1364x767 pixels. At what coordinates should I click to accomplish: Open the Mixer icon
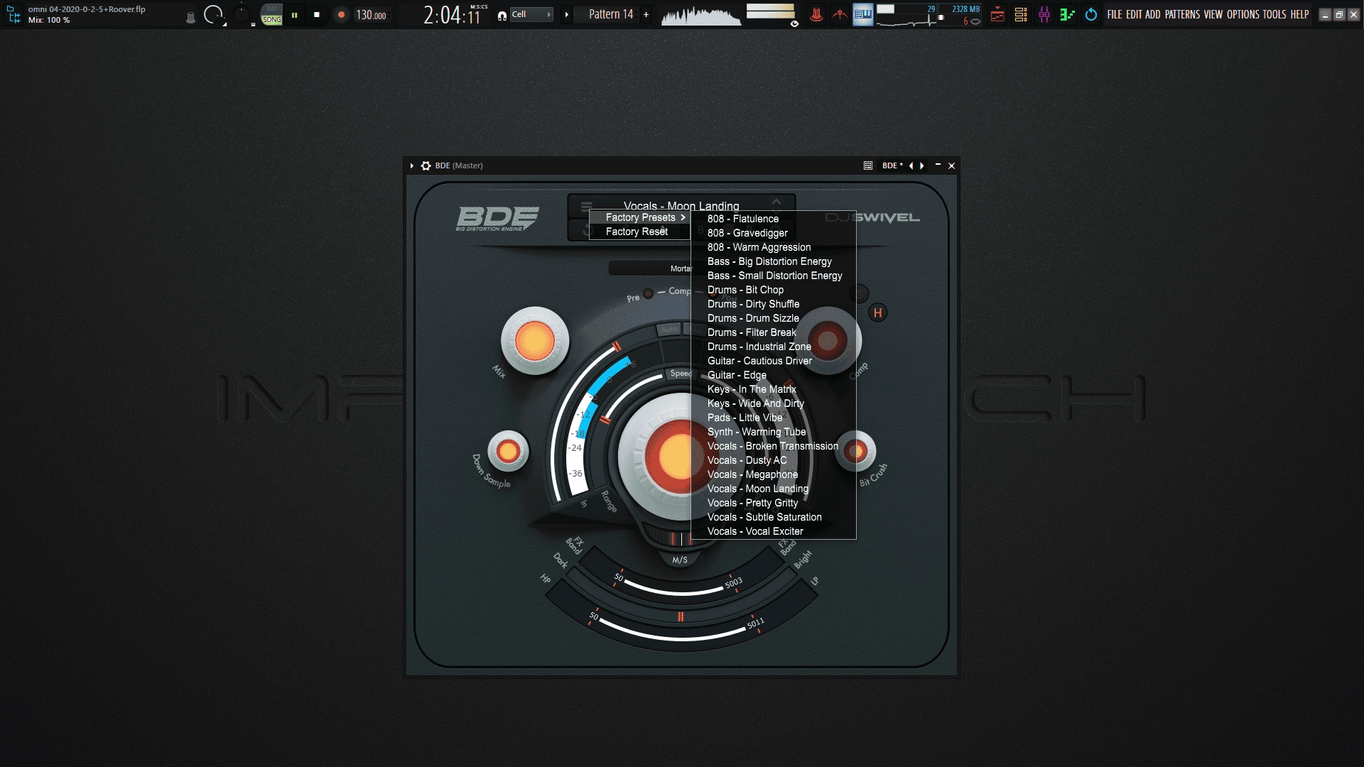tap(1044, 14)
